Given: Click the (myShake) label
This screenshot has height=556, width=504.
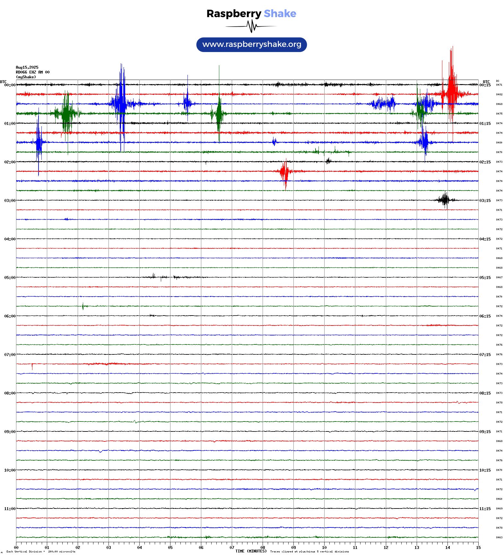Looking at the screenshot, I should [x=26, y=77].
